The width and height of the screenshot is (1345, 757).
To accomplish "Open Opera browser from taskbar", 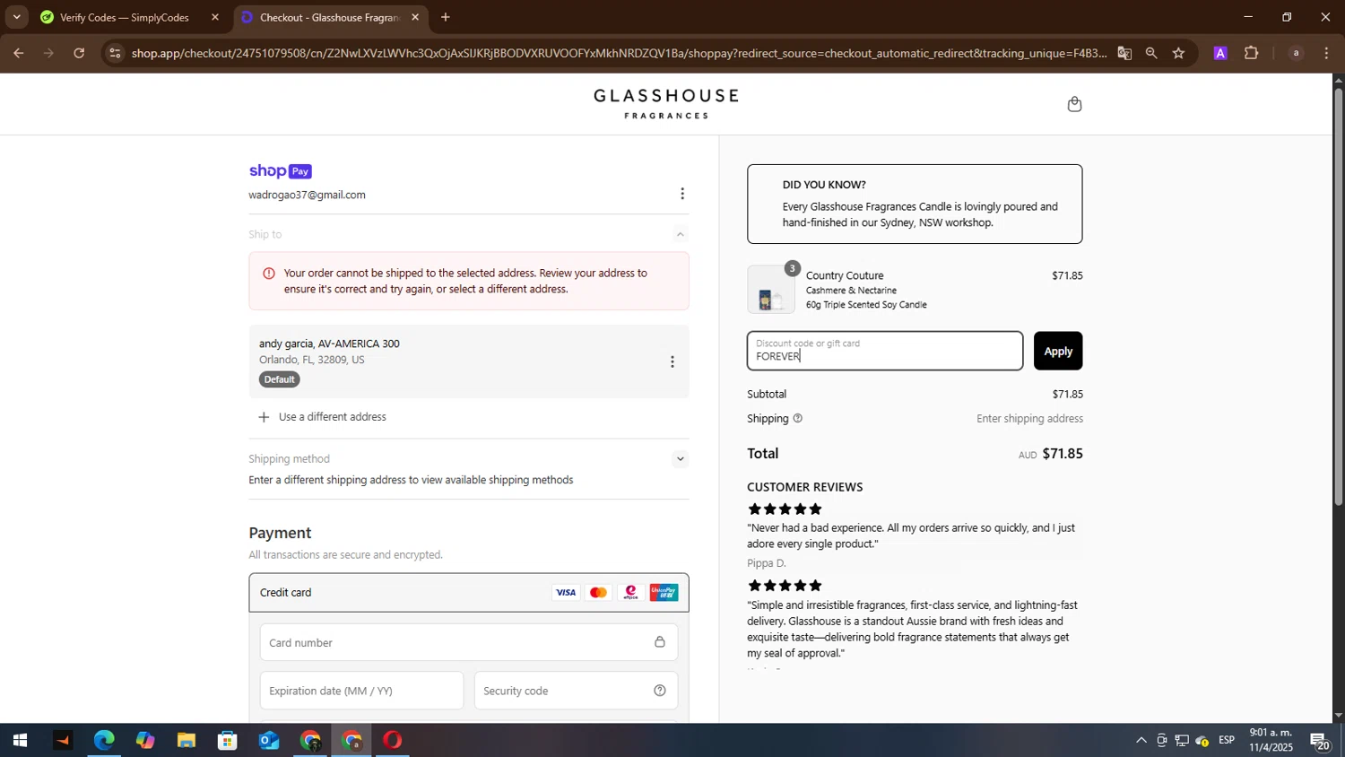I will (393, 741).
